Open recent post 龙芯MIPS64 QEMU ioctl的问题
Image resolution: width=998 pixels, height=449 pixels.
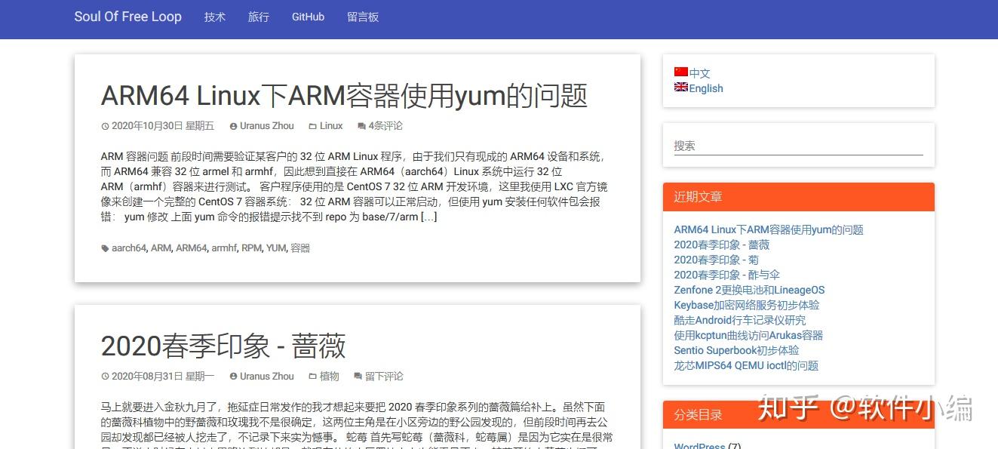pyautogui.click(x=746, y=366)
